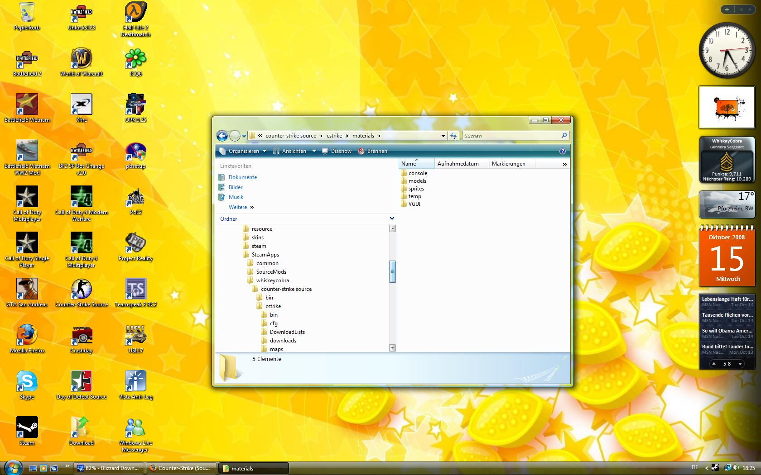Viewport: 761px width, 475px height.
Task: Click the Brennen toolbar item
Action: pos(372,151)
